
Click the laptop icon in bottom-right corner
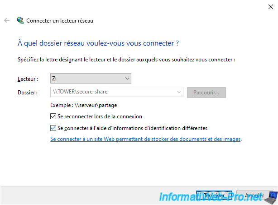tap(271, 197)
